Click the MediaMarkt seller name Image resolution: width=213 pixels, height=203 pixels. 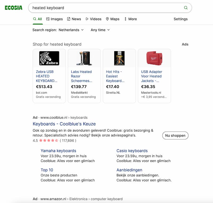79,93
